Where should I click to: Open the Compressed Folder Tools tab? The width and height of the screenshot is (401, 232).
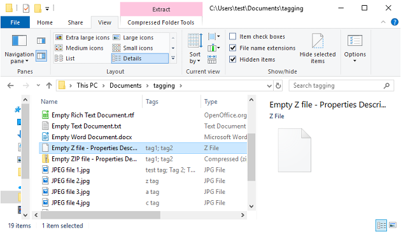pyautogui.click(x=161, y=22)
